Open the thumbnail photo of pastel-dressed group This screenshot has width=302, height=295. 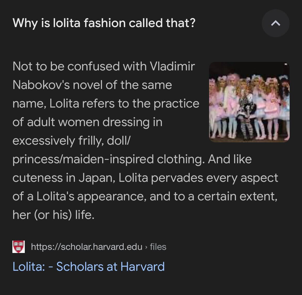249,102
